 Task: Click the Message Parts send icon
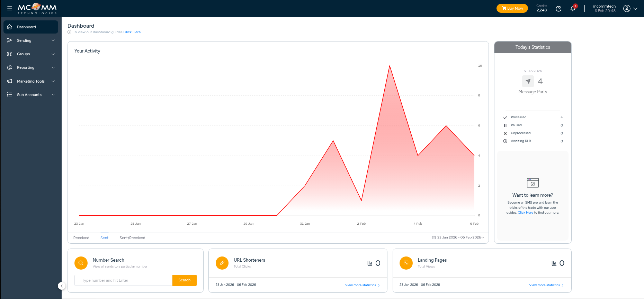(x=528, y=81)
